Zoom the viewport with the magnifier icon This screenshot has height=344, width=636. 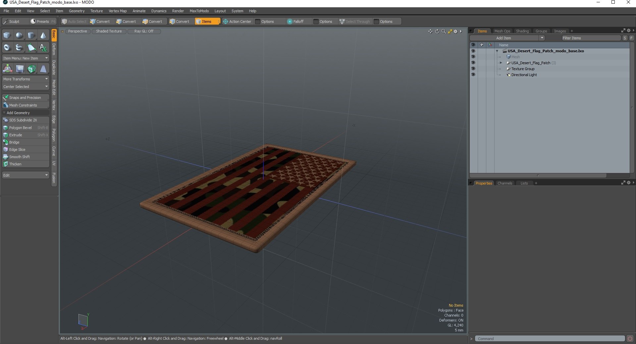[444, 31]
